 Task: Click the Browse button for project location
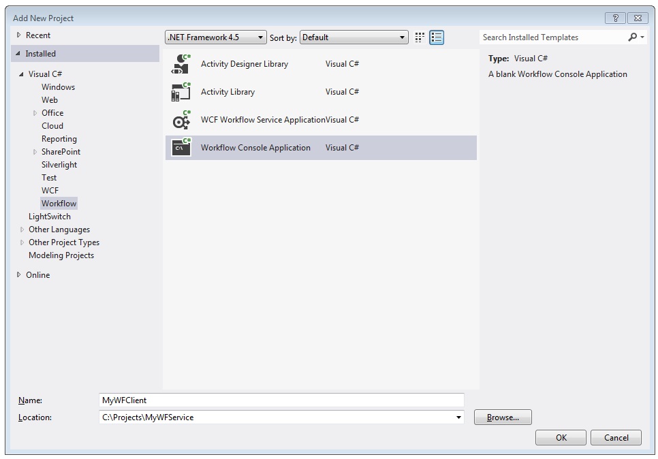pos(503,417)
